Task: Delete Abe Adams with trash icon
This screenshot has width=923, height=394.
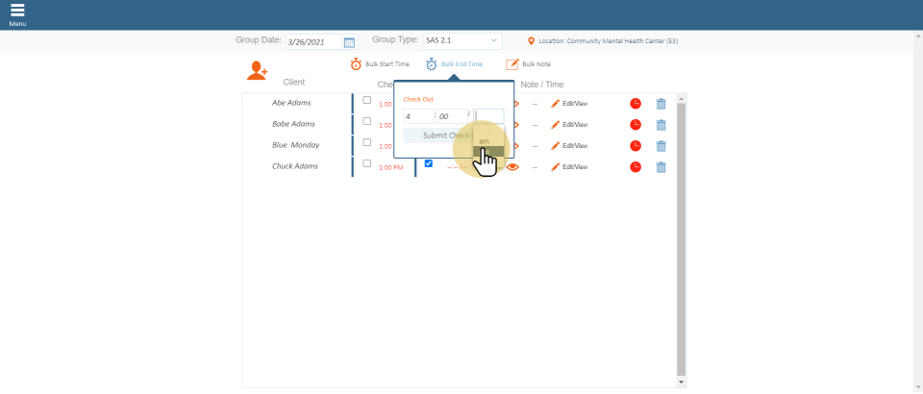Action: 661,104
